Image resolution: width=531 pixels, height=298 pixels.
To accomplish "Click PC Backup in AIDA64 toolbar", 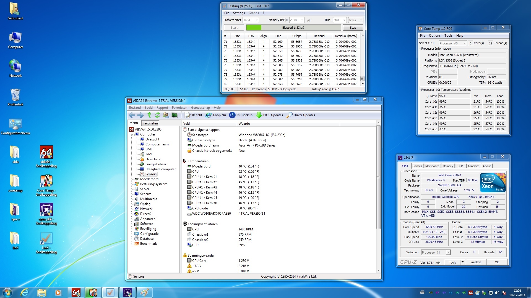I will pos(241,115).
